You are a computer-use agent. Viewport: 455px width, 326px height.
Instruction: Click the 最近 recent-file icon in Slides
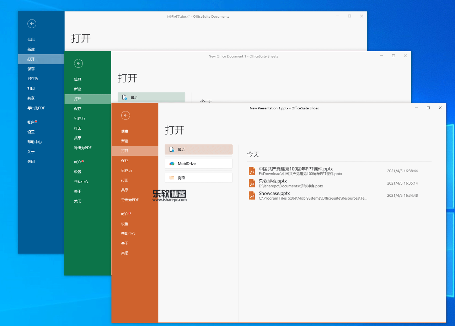(172, 150)
